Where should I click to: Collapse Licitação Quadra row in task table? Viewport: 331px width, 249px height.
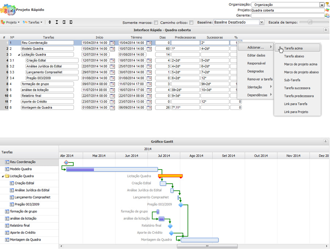[19, 55]
